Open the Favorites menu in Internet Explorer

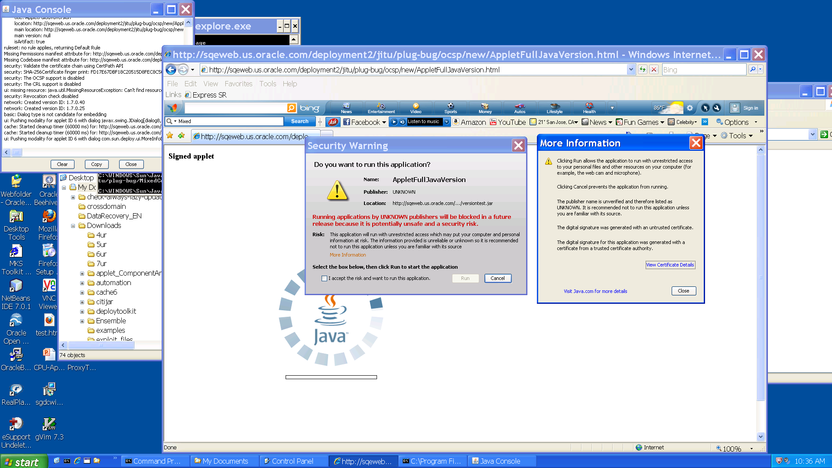[238, 84]
